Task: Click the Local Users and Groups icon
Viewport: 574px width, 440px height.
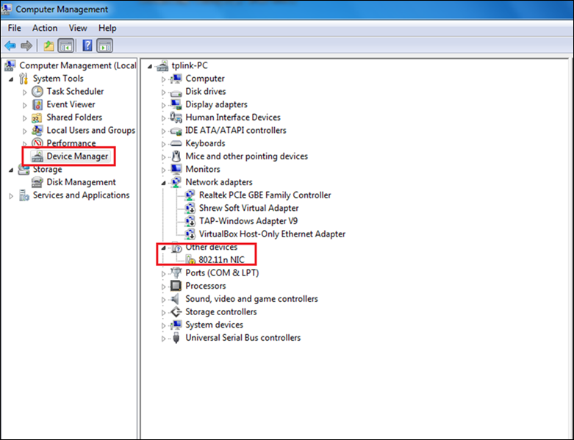Action: 37,131
